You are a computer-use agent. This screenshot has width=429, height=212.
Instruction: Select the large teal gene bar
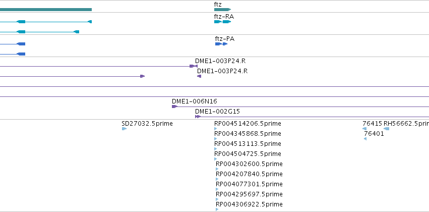pyautogui.click(x=46, y=10)
